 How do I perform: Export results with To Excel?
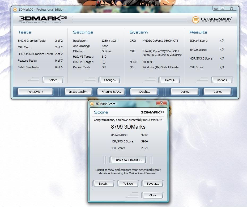pos(128,184)
